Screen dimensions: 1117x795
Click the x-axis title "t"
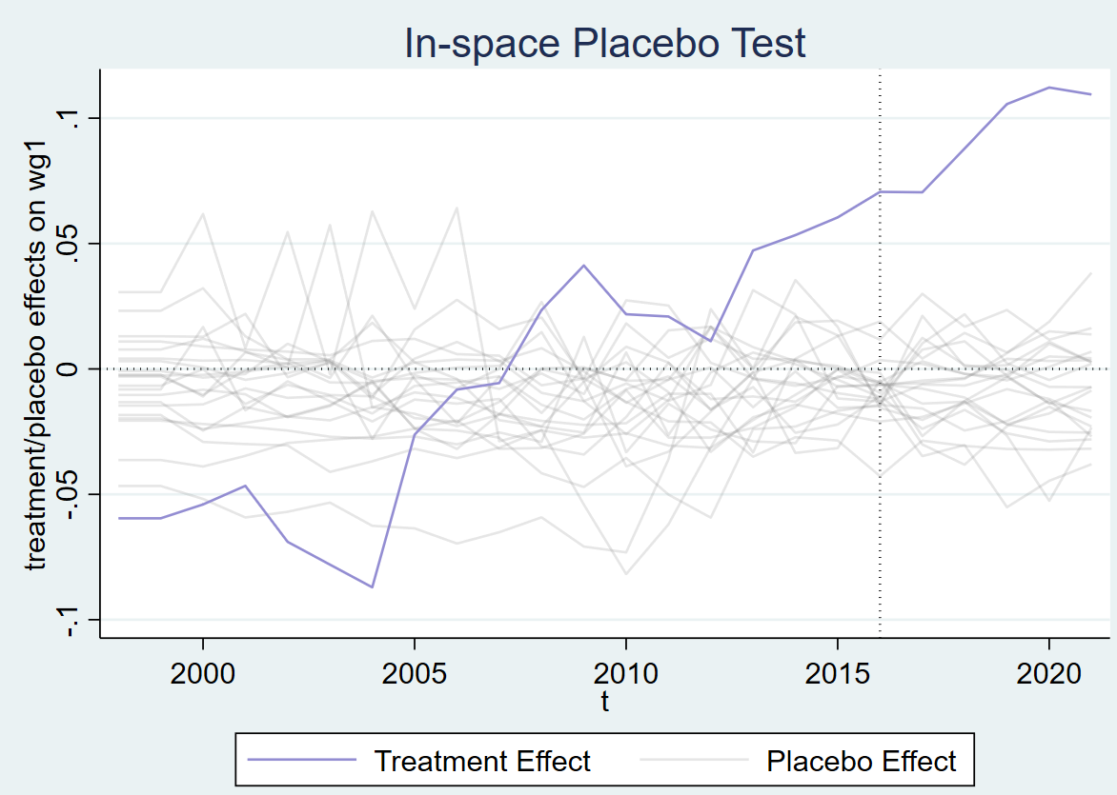pyautogui.click(x=605, y=703)
